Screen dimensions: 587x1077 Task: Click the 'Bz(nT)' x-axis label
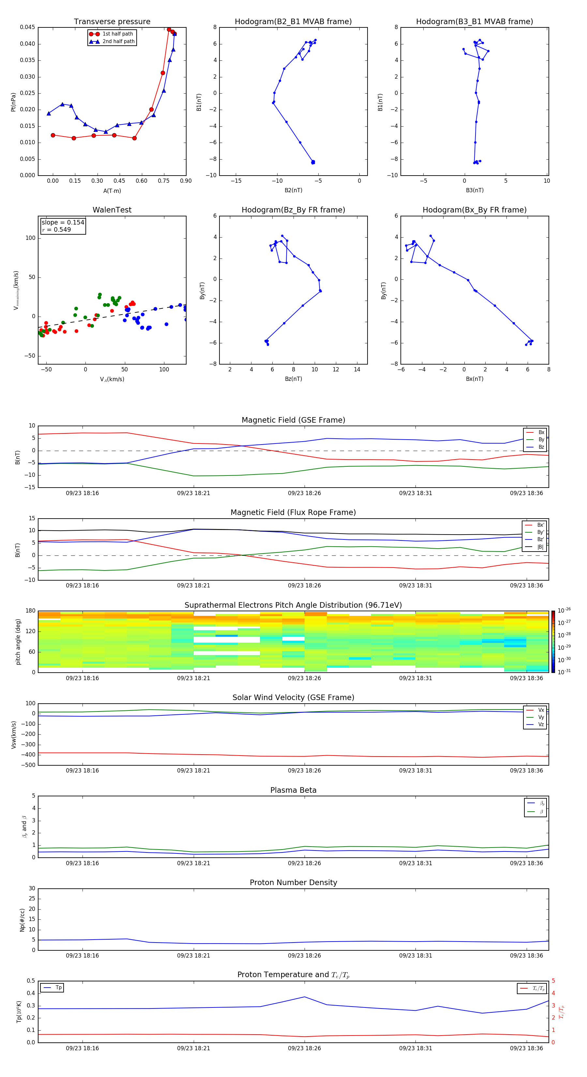click(x=293, y=379)
